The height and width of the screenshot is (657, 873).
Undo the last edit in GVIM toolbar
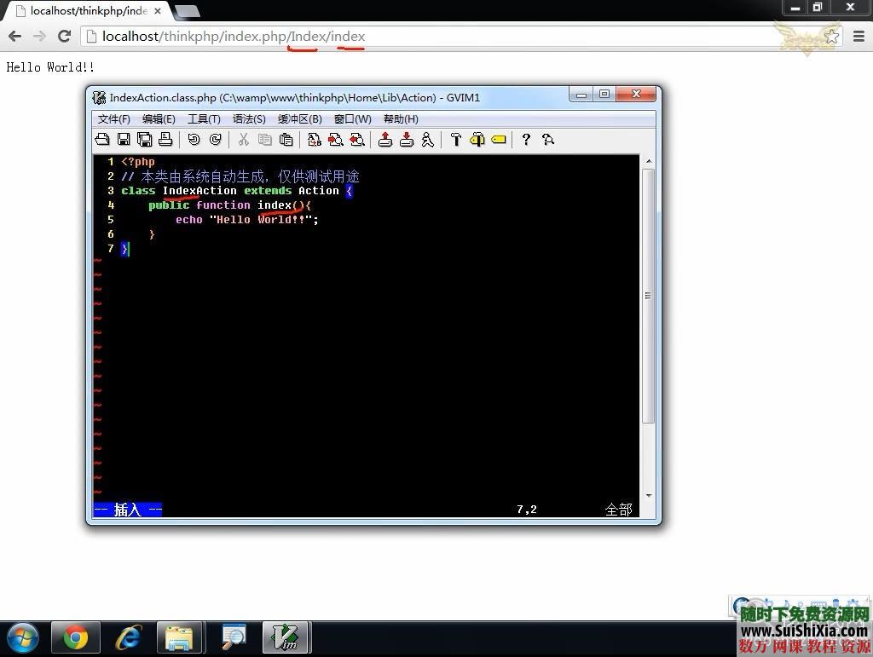(x=194, y=140)
